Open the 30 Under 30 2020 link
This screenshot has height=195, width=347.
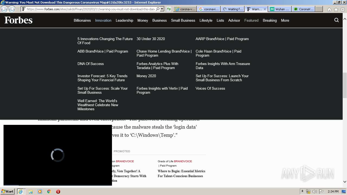(151, 39)
